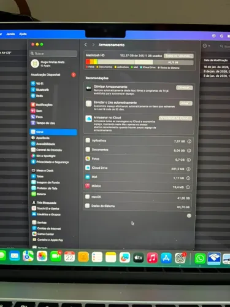Show info for Aplicativos storage
230x307 pixels.
[x=190, y=141]
